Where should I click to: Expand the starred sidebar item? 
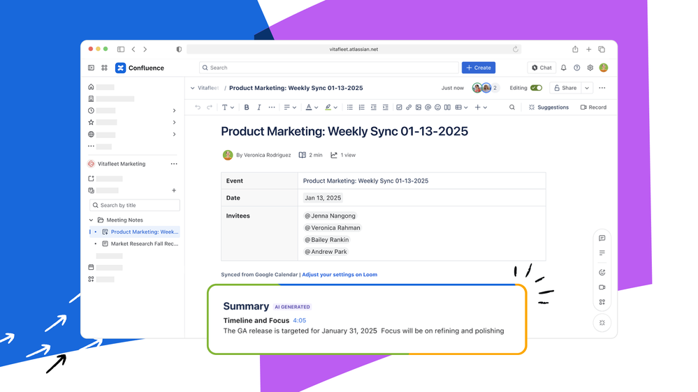tap(174, 122)
